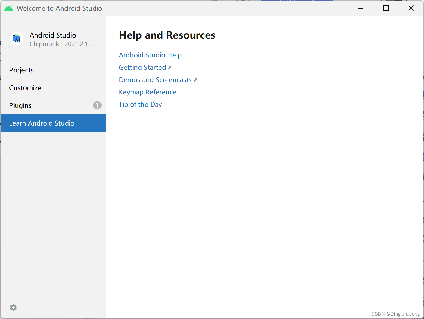Minimize the Welcome to Android Studio window

[x=361, y=8]
